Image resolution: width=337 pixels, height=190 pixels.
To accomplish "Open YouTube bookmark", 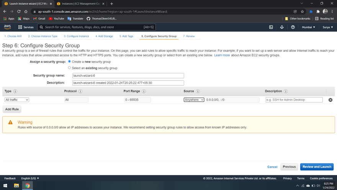I will pos(56,18).
